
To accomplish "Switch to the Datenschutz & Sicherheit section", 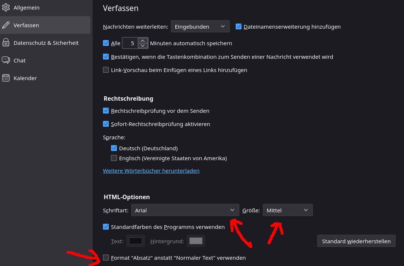I will [x=46, y=43].
